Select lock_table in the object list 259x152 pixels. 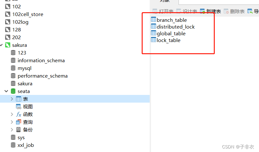(169, 40)
